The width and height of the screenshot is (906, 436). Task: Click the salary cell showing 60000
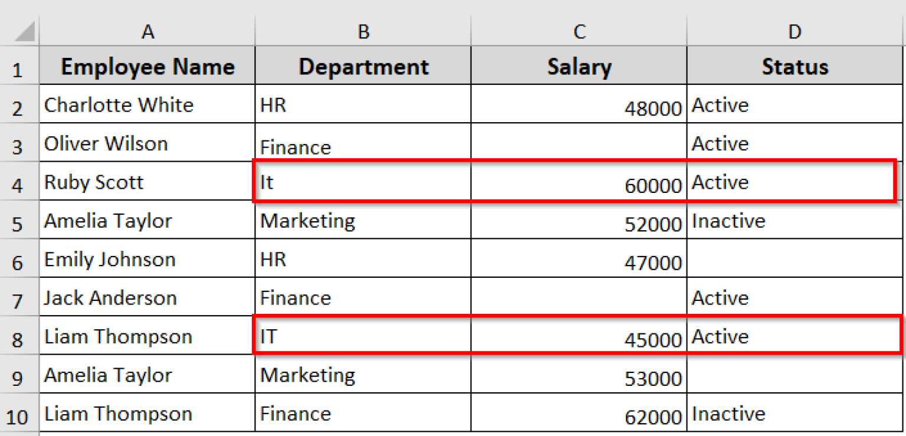(x=578, y=181)
